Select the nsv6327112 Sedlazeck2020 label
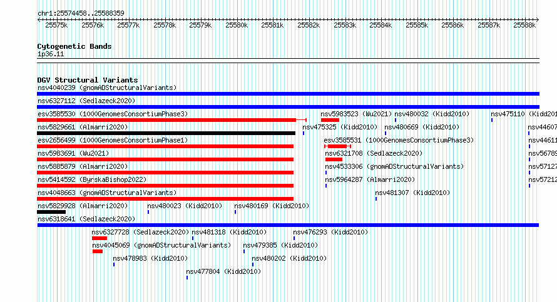Image resolution: width=557 pixels, height=302 pixels. 86,101
